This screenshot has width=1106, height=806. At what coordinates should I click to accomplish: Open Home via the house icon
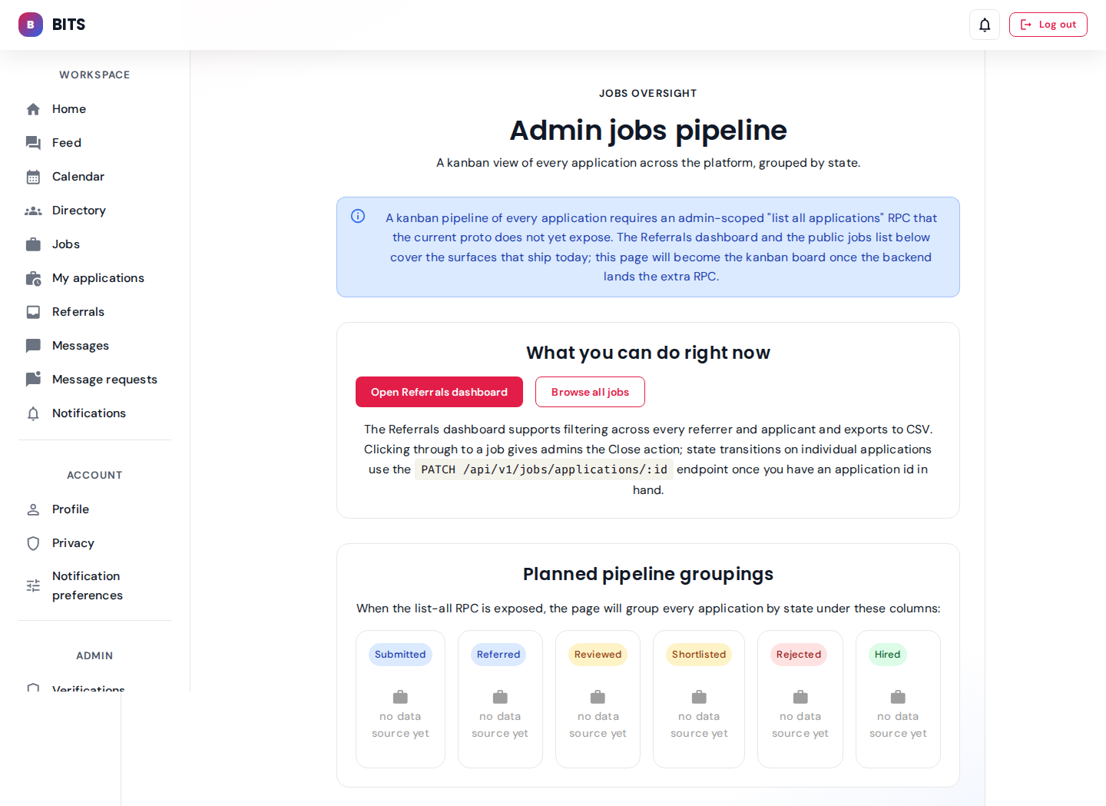(x=33, y=109)
